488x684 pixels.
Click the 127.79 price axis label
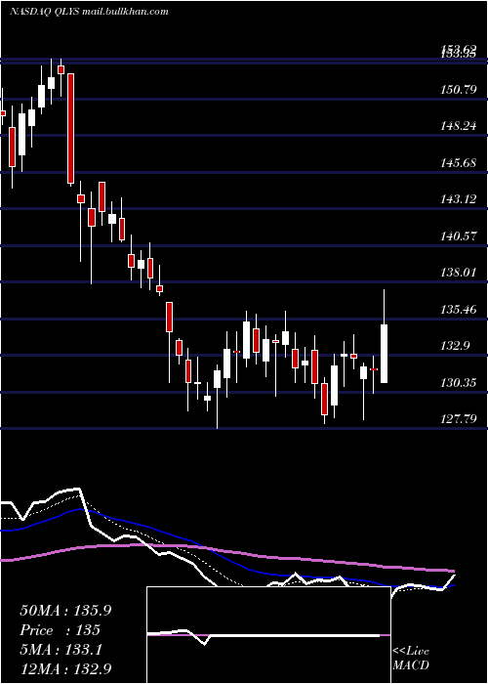(459, 419)
